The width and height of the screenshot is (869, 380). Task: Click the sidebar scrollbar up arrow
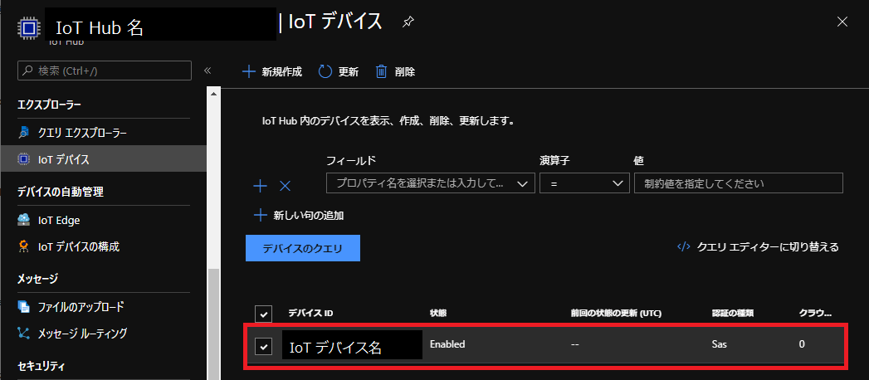213,94
